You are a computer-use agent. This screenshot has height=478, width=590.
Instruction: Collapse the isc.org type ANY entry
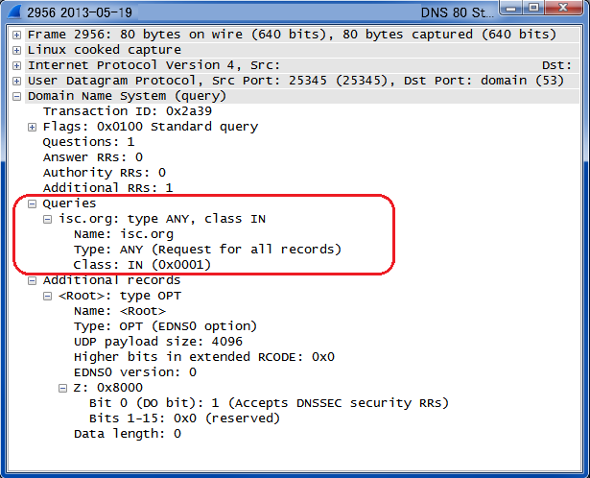(x=47, y=219)
